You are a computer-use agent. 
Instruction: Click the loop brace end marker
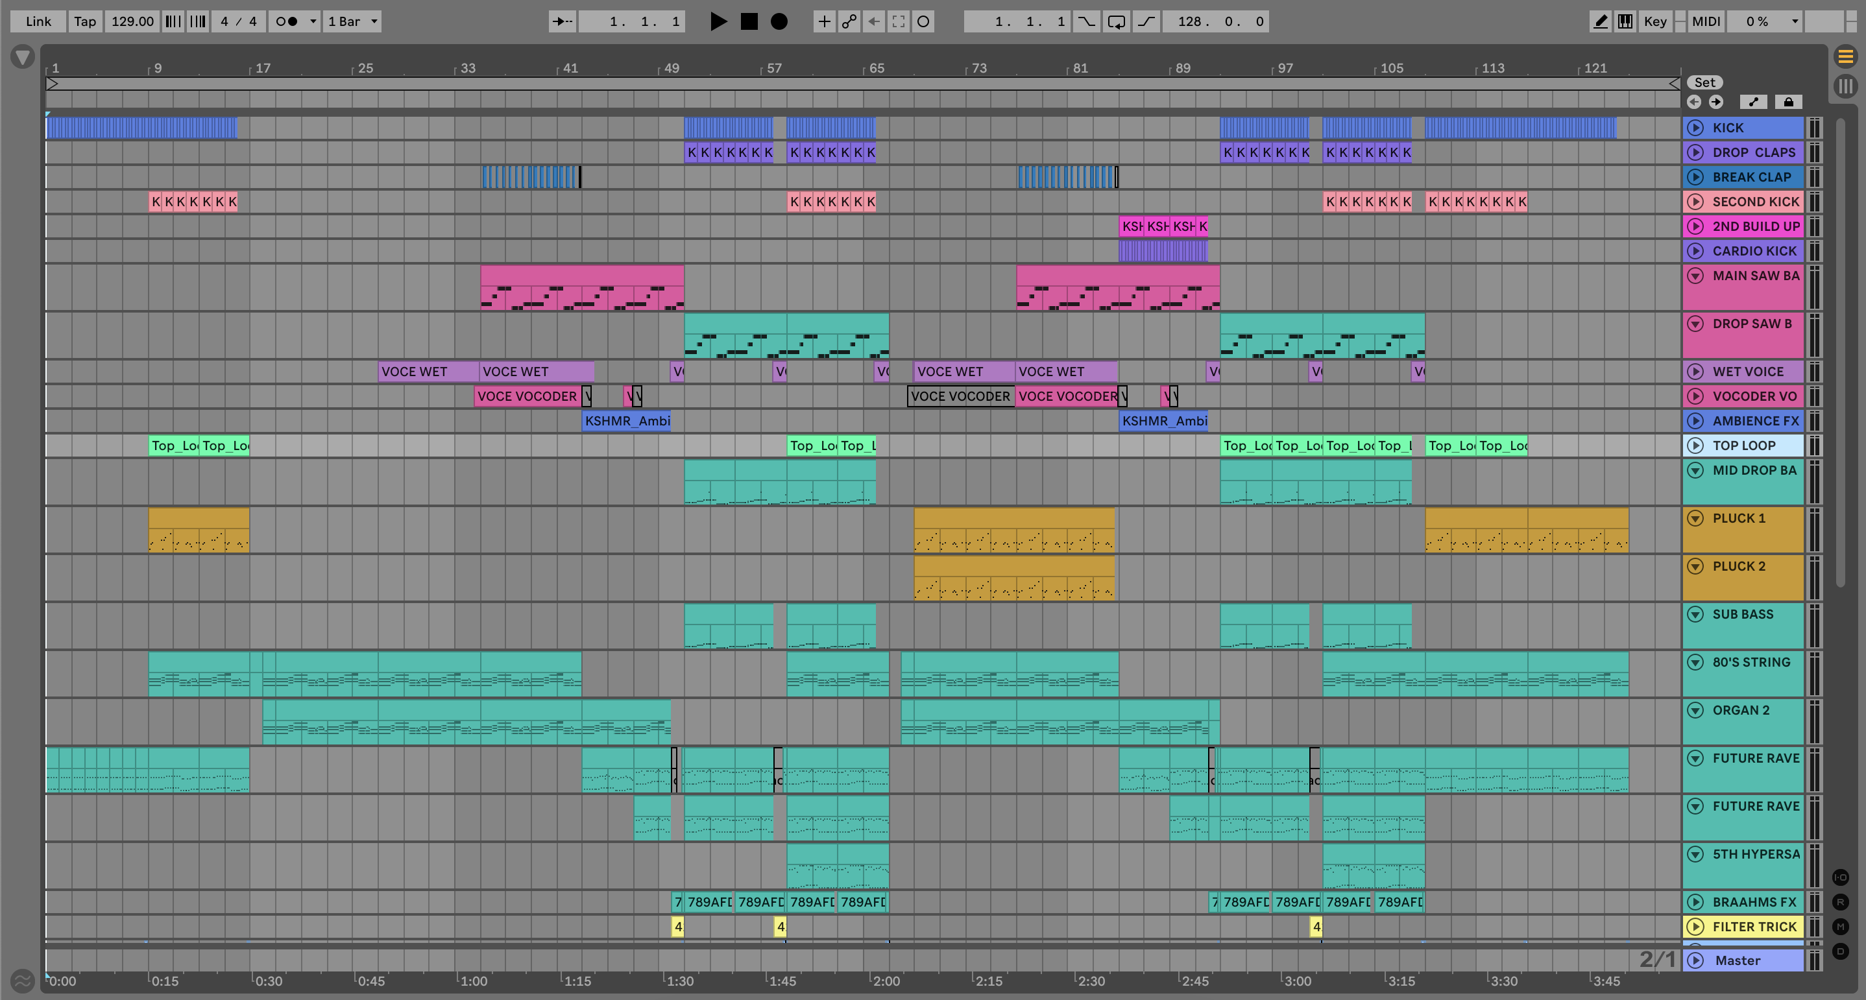pos(1674,84)
